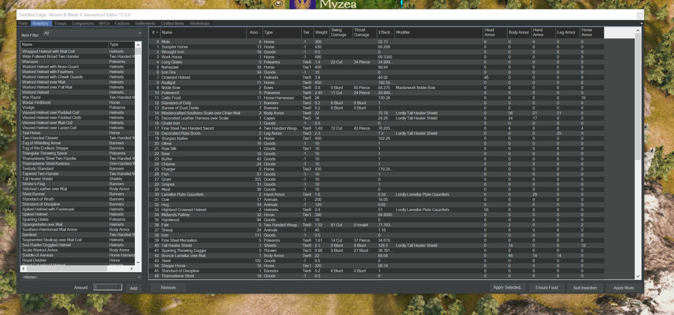Screen dimensions: 674x315
Task: Open the Party tab
Action: click(x=23, y=24)
